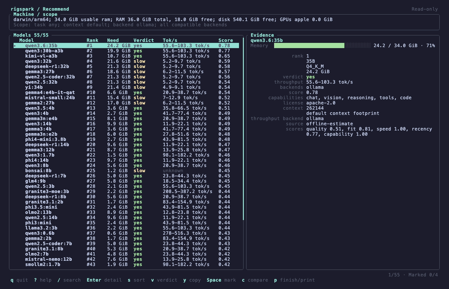Select the qwen3.6:35b row marker arrow
Image resolution: width=449 pixels, height=289 pixels.
tap(15, 46)
